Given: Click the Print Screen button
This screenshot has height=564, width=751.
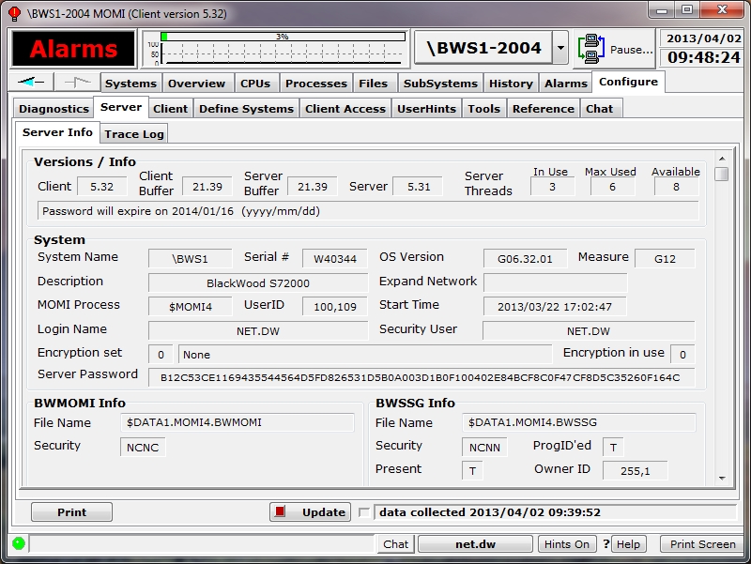Looking at the screenshot, I should 703,544.
